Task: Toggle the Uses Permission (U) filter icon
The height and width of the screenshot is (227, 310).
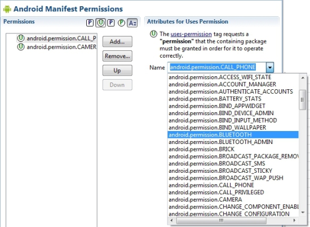Action: [x=101, y=23]
